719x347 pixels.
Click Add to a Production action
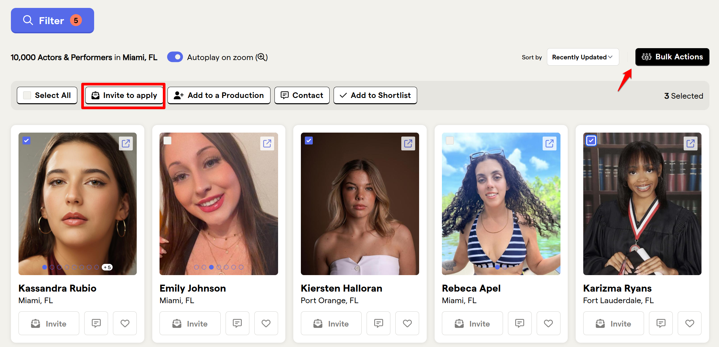[x=219, y=95]
